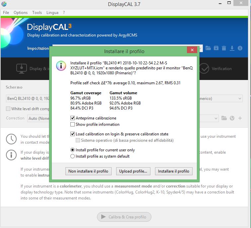Click the Schermo section label
Image resolution: width=251 pixels, height=228 pixels.
14,87
